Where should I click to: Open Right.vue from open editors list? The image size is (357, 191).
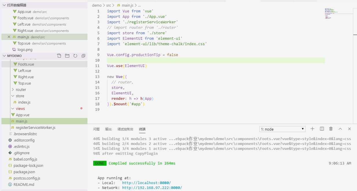pos(44,30)
